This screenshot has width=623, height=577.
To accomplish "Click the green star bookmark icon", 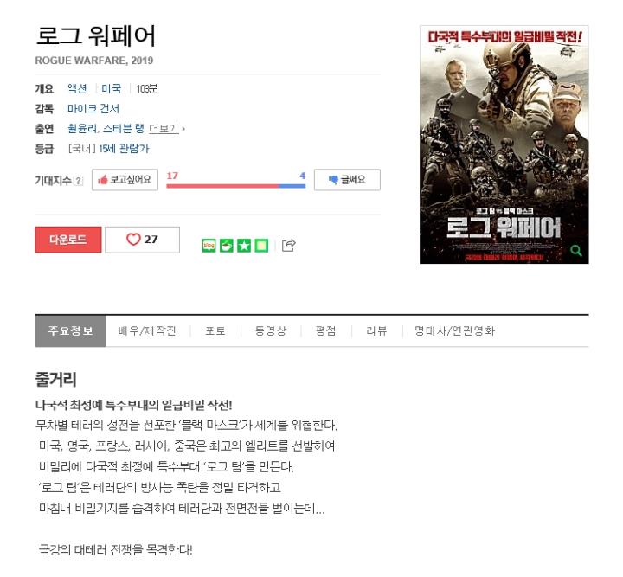I will pos(244,246).
